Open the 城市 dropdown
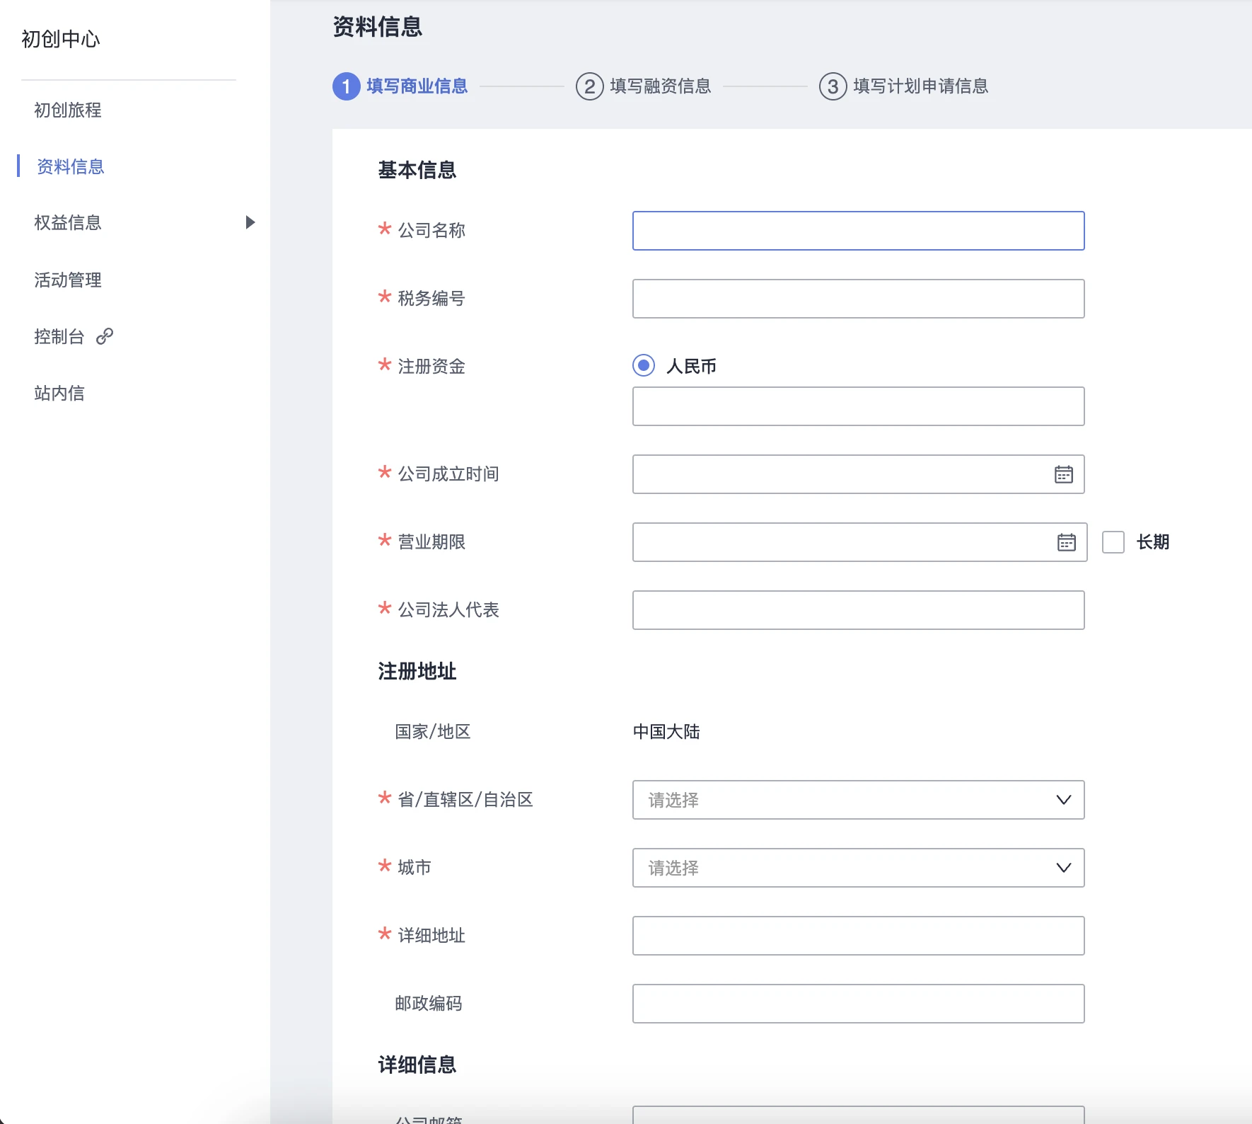1252x1124 pixels. click(x=858, y=868)
